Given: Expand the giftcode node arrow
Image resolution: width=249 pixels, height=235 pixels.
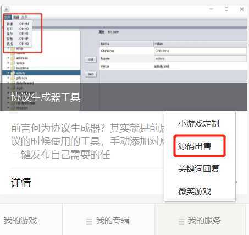Looking at the screenshot, I should click(8, 78).
